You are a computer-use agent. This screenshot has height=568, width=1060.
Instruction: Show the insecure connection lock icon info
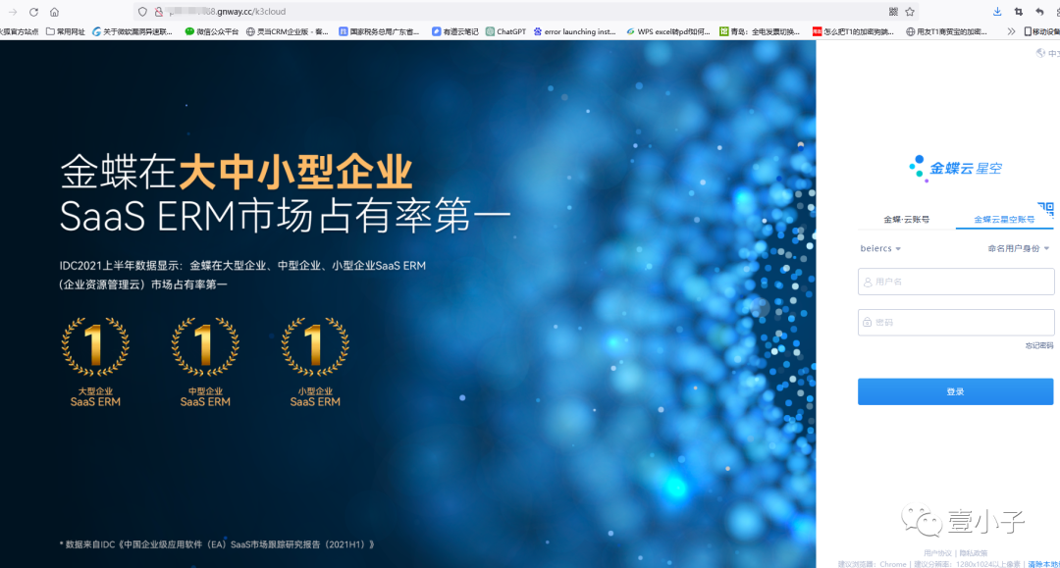click(159, 12)
